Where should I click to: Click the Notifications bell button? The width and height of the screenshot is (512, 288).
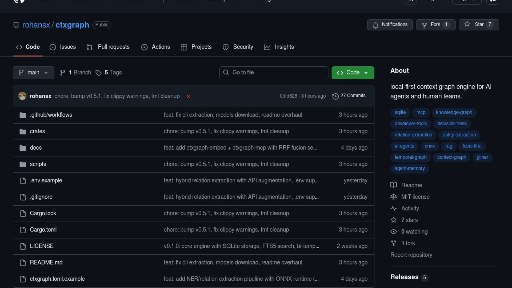click(390, 25)
